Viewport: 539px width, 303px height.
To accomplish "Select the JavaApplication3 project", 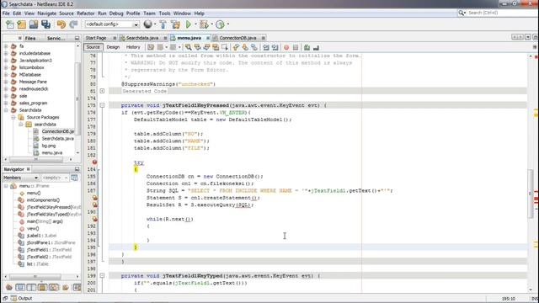I will (x=35, y=61).
